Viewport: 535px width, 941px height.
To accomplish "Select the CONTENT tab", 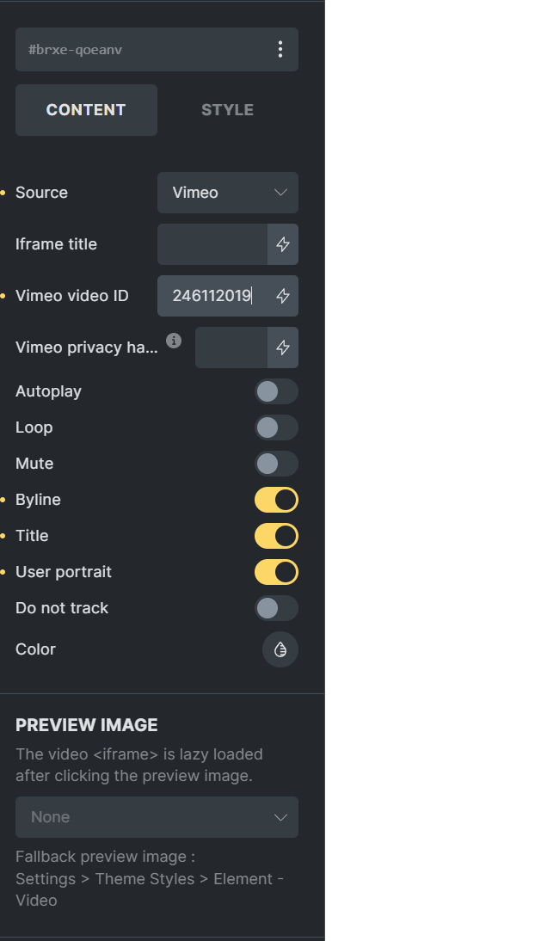I will 87,110.
